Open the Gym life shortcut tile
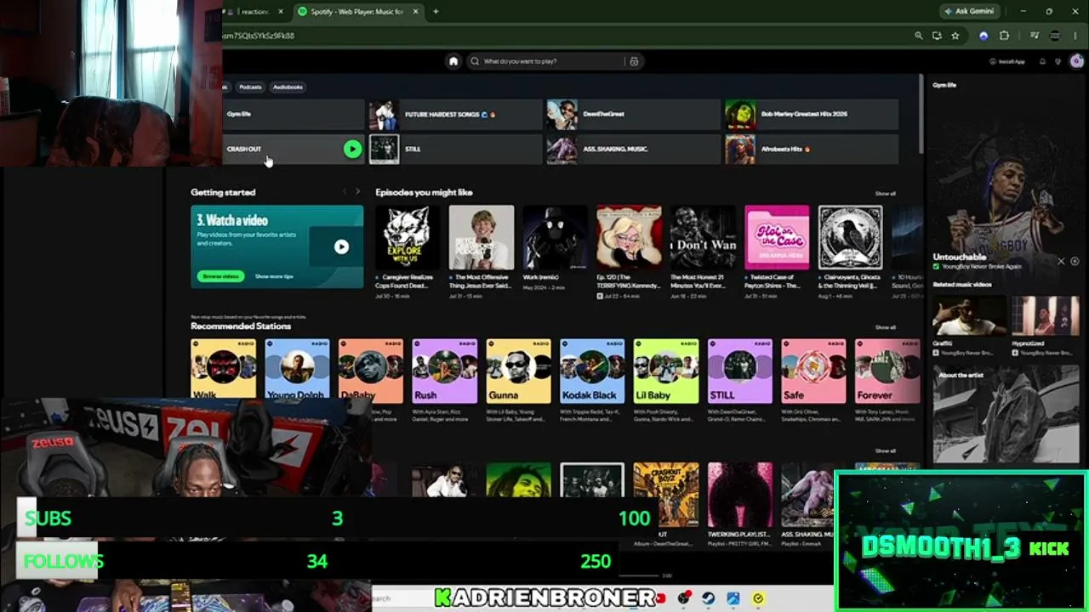The width and height of the screenshot is (1089, 612). click(x=294, y=114)
